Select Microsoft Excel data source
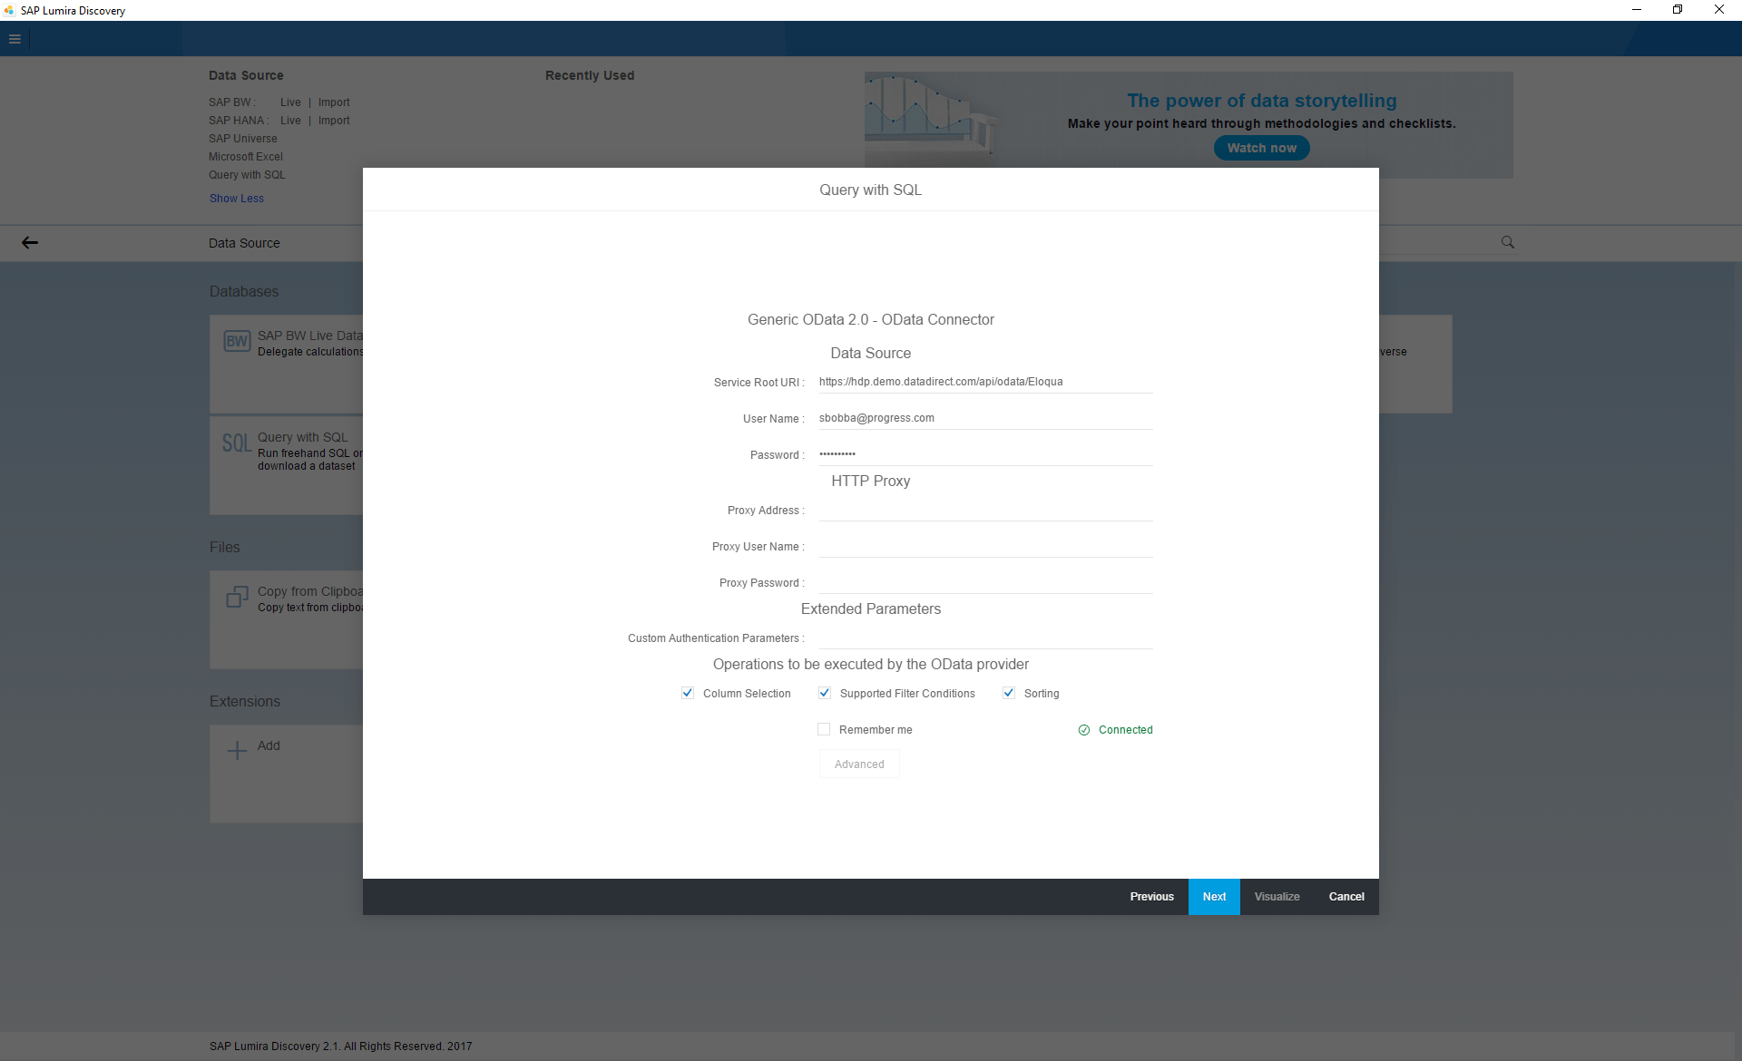Viewport: 1742px width, 1061px height. coord(244,155)
